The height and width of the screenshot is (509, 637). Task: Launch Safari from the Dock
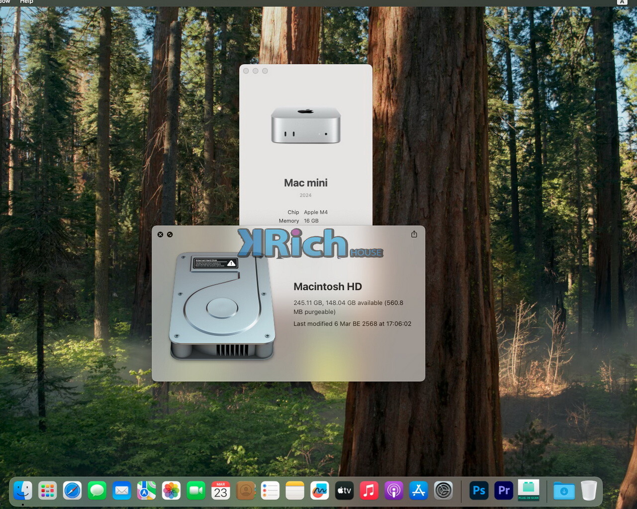[72, 491]
